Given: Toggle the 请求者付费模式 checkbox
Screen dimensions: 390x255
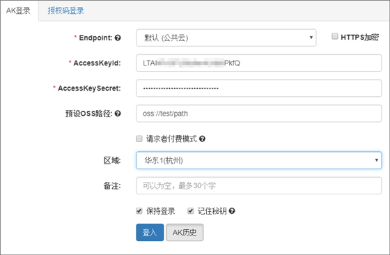Looking at the screenshot, I should [139, 139].
